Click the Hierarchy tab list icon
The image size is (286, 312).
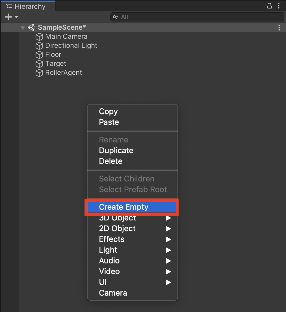[x=9, y=6]
